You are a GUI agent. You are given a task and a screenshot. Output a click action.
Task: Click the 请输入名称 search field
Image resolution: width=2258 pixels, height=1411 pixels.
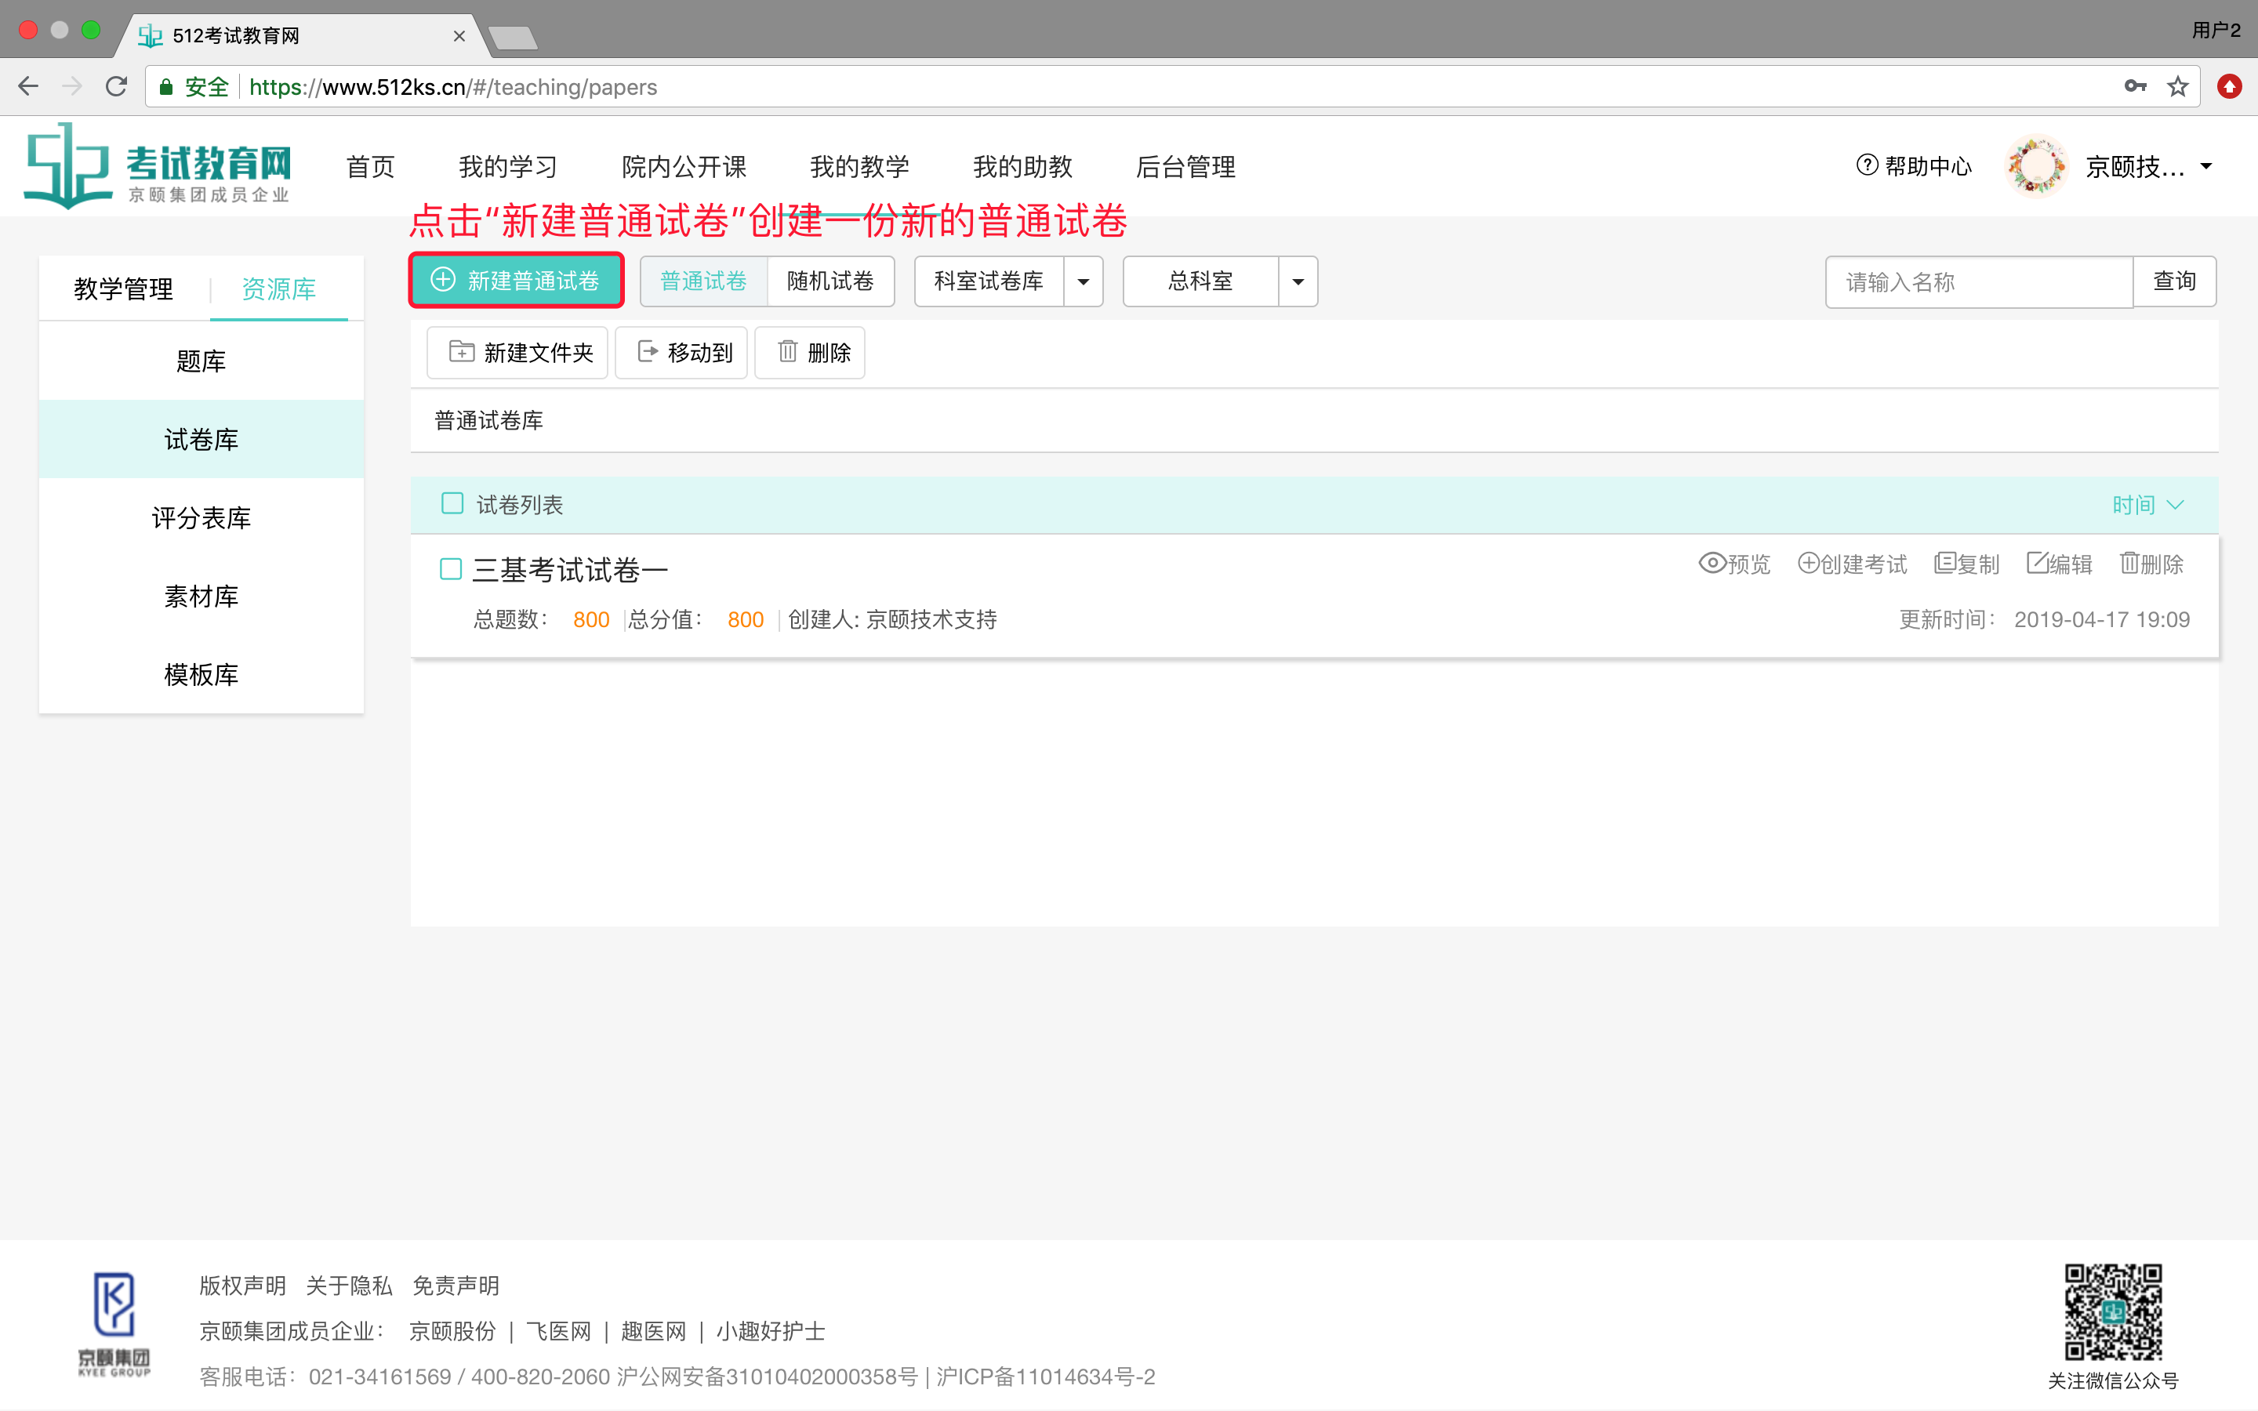[x=1978, y=282]
